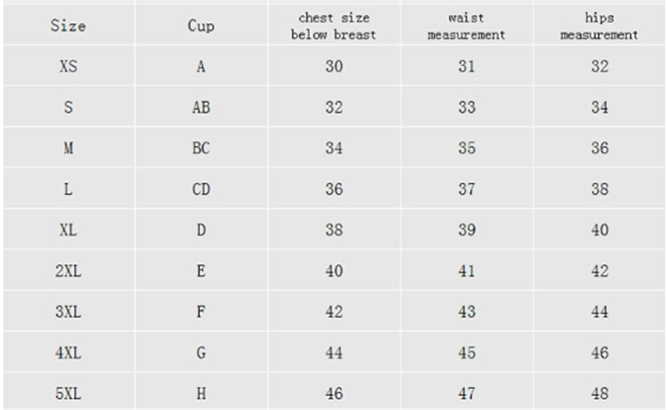Select hips measurement 38 in L row
This screenshot has height=410, width=667.
(599, 189)
